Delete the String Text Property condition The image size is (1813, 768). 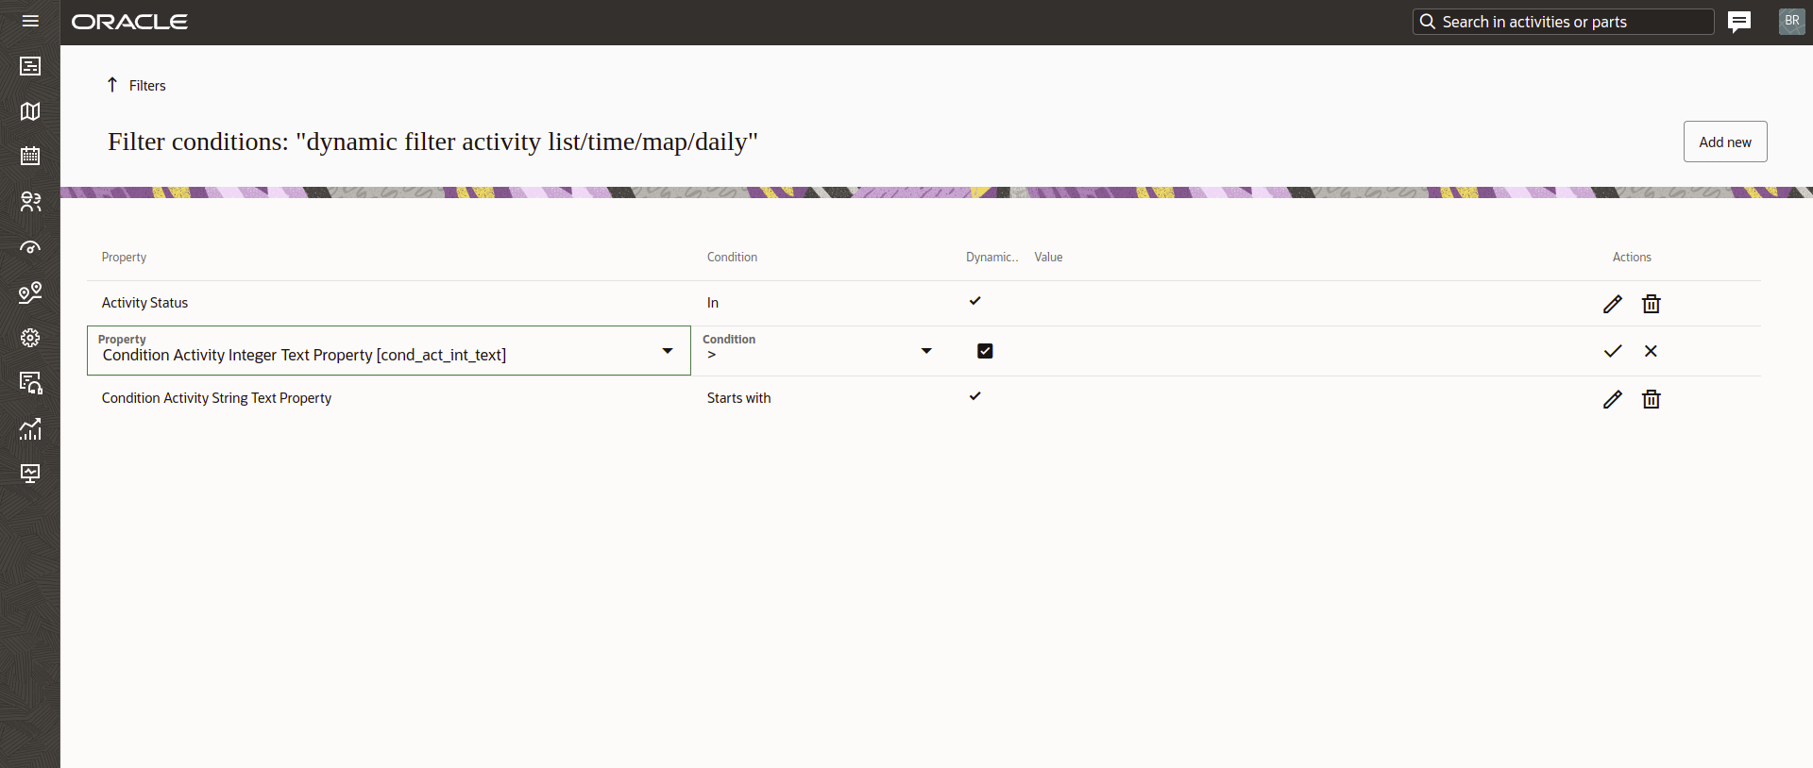(x=1651, y=399)
